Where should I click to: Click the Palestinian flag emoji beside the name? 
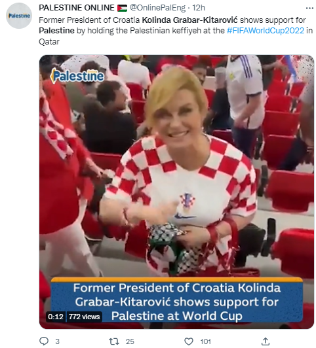(x=122, y=9)
